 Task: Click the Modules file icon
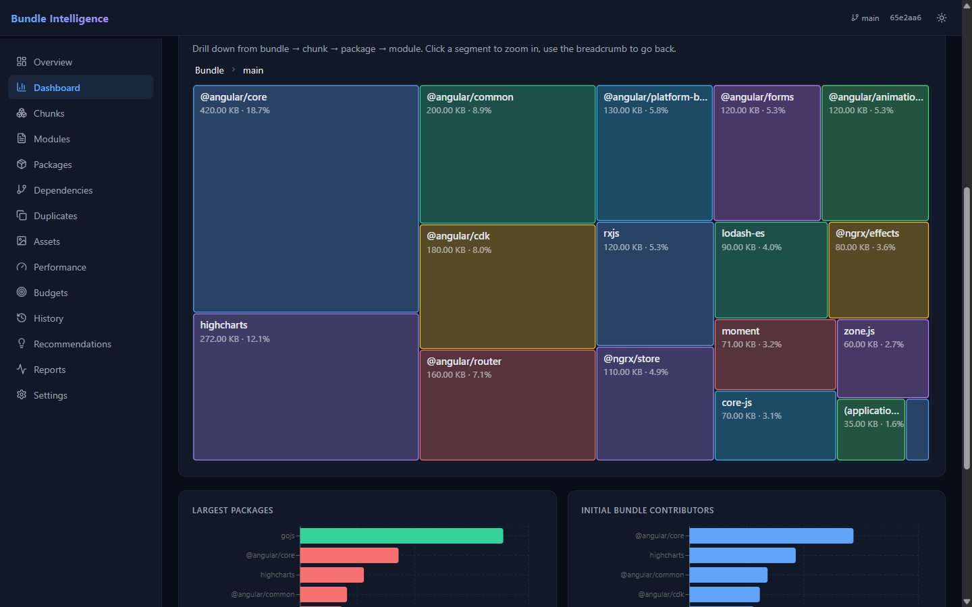22,138
